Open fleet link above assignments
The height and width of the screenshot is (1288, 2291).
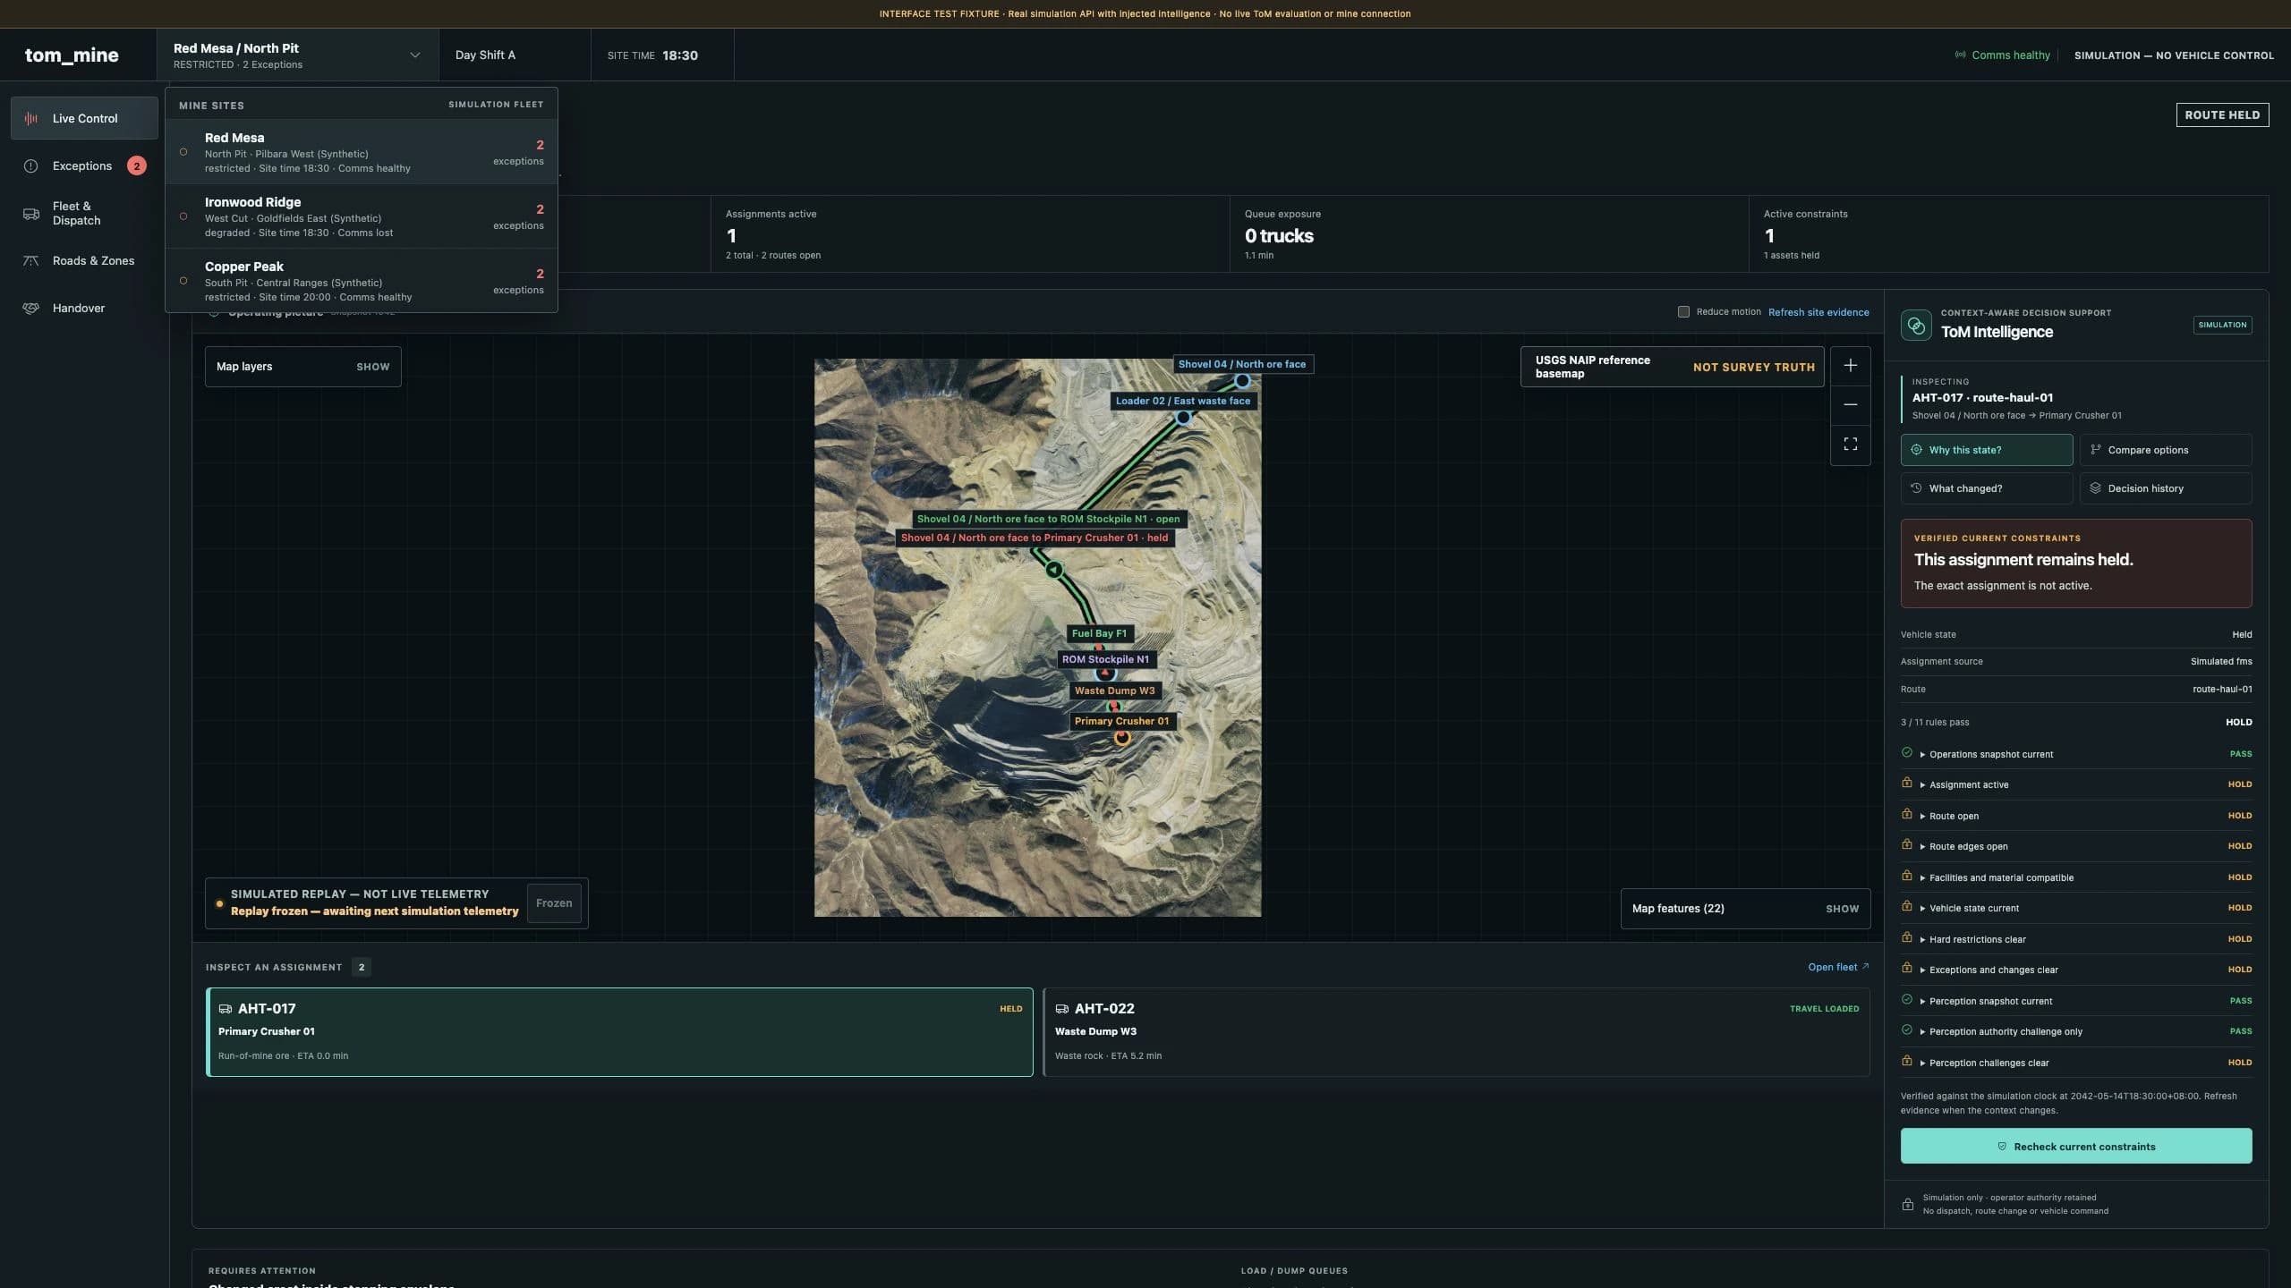click(1838, 967)
